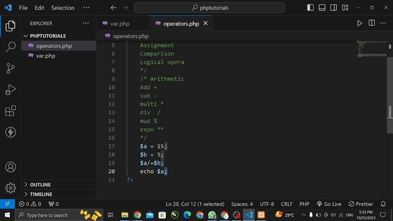This screenshot has width=393, height=221.
Task: Click the code minimap
Action: (372, 49)
